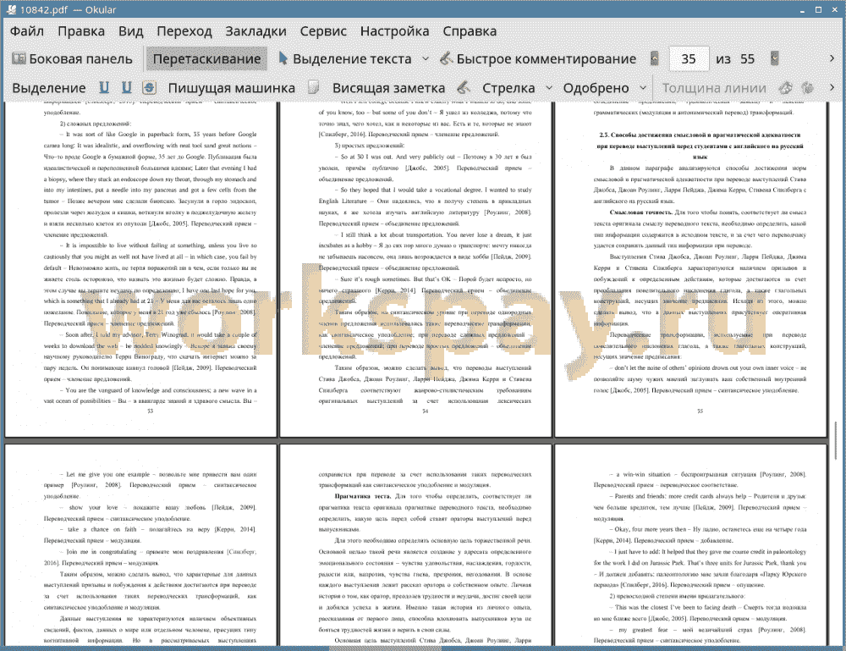
Task: Expand annotation toolbar overflow chevron
Action: (x=832, y=87)
